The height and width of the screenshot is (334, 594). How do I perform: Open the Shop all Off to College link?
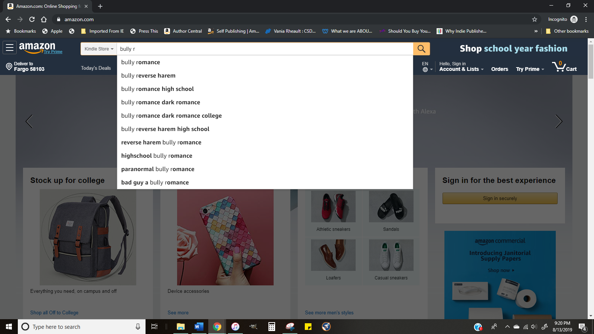pyautogui.click(x=54, y=313)
